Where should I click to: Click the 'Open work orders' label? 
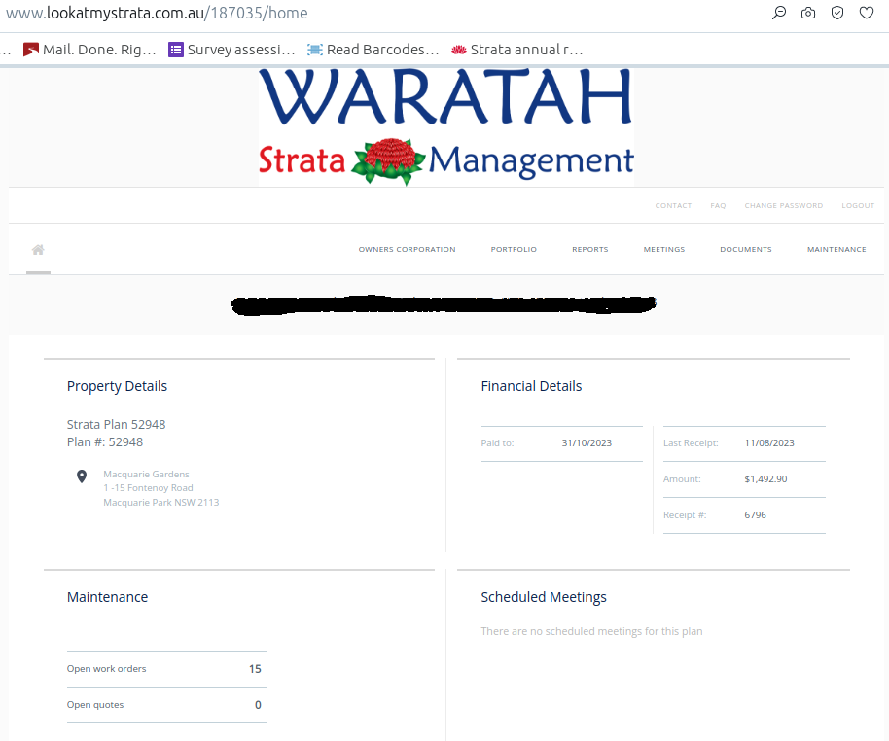[x=107, y=669]
